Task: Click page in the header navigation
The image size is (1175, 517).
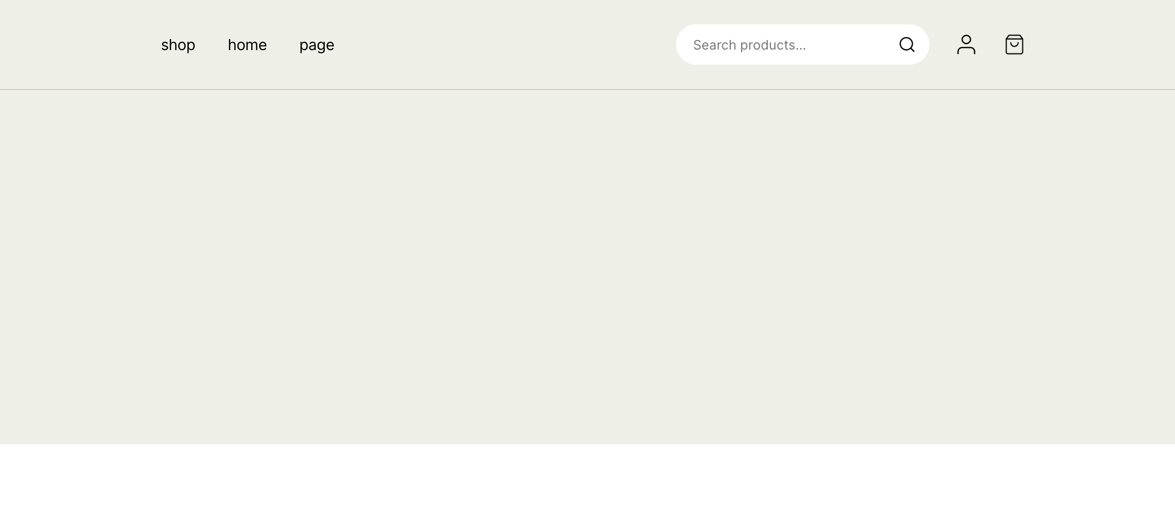Action: point(317,45)
